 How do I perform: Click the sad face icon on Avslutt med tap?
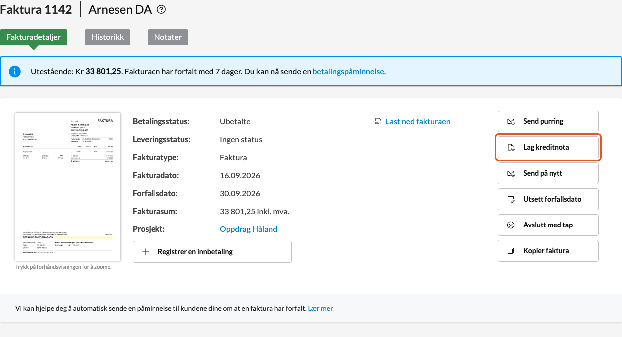pos(511,225)
